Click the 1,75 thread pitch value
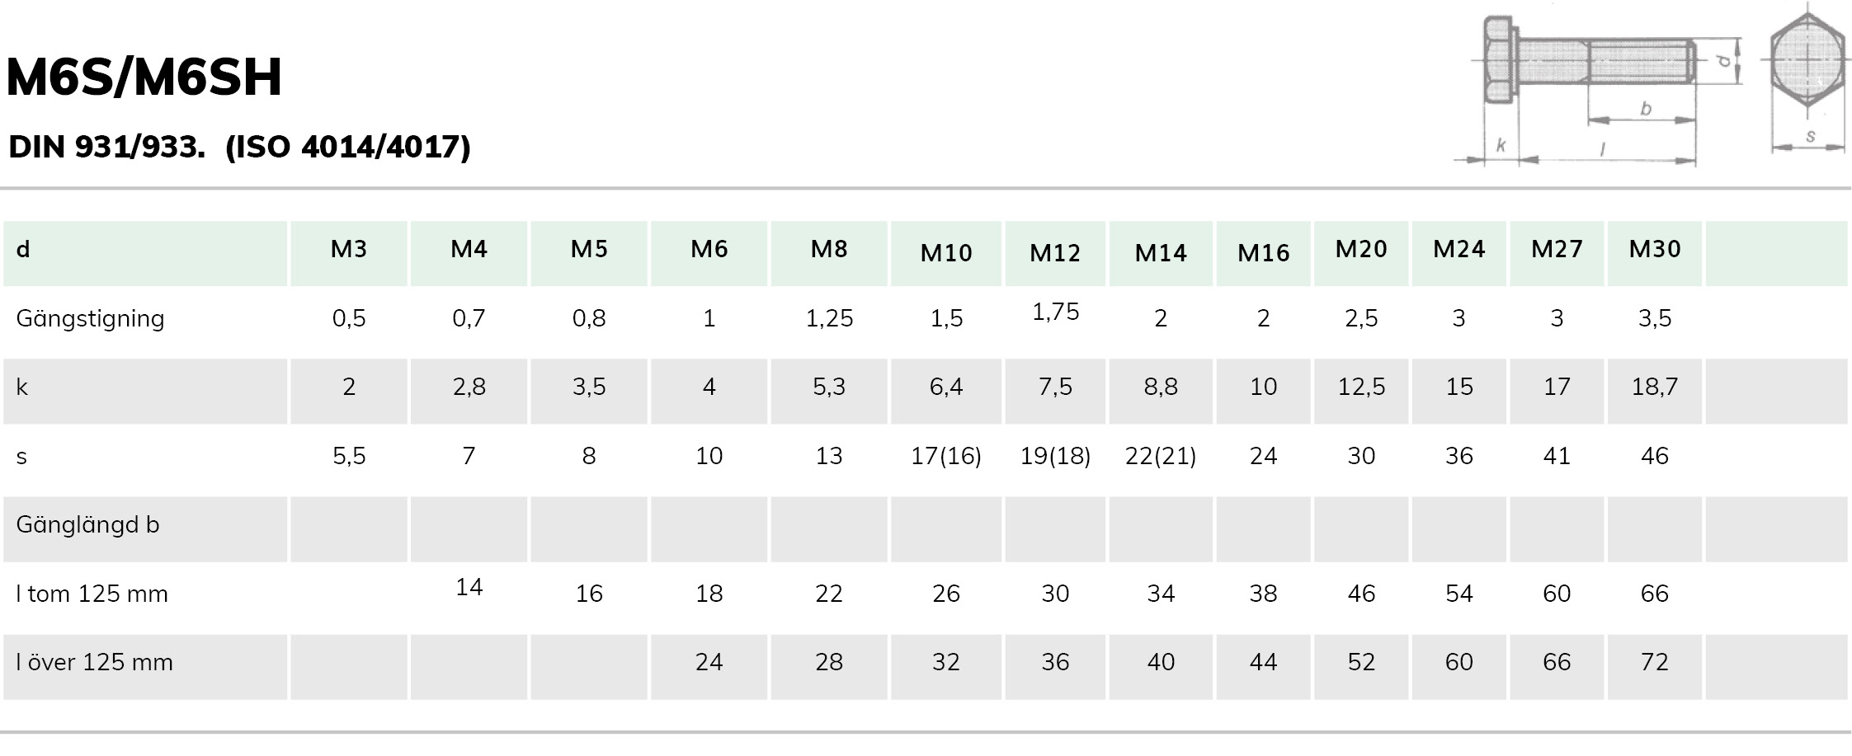 click(1056, 312)
